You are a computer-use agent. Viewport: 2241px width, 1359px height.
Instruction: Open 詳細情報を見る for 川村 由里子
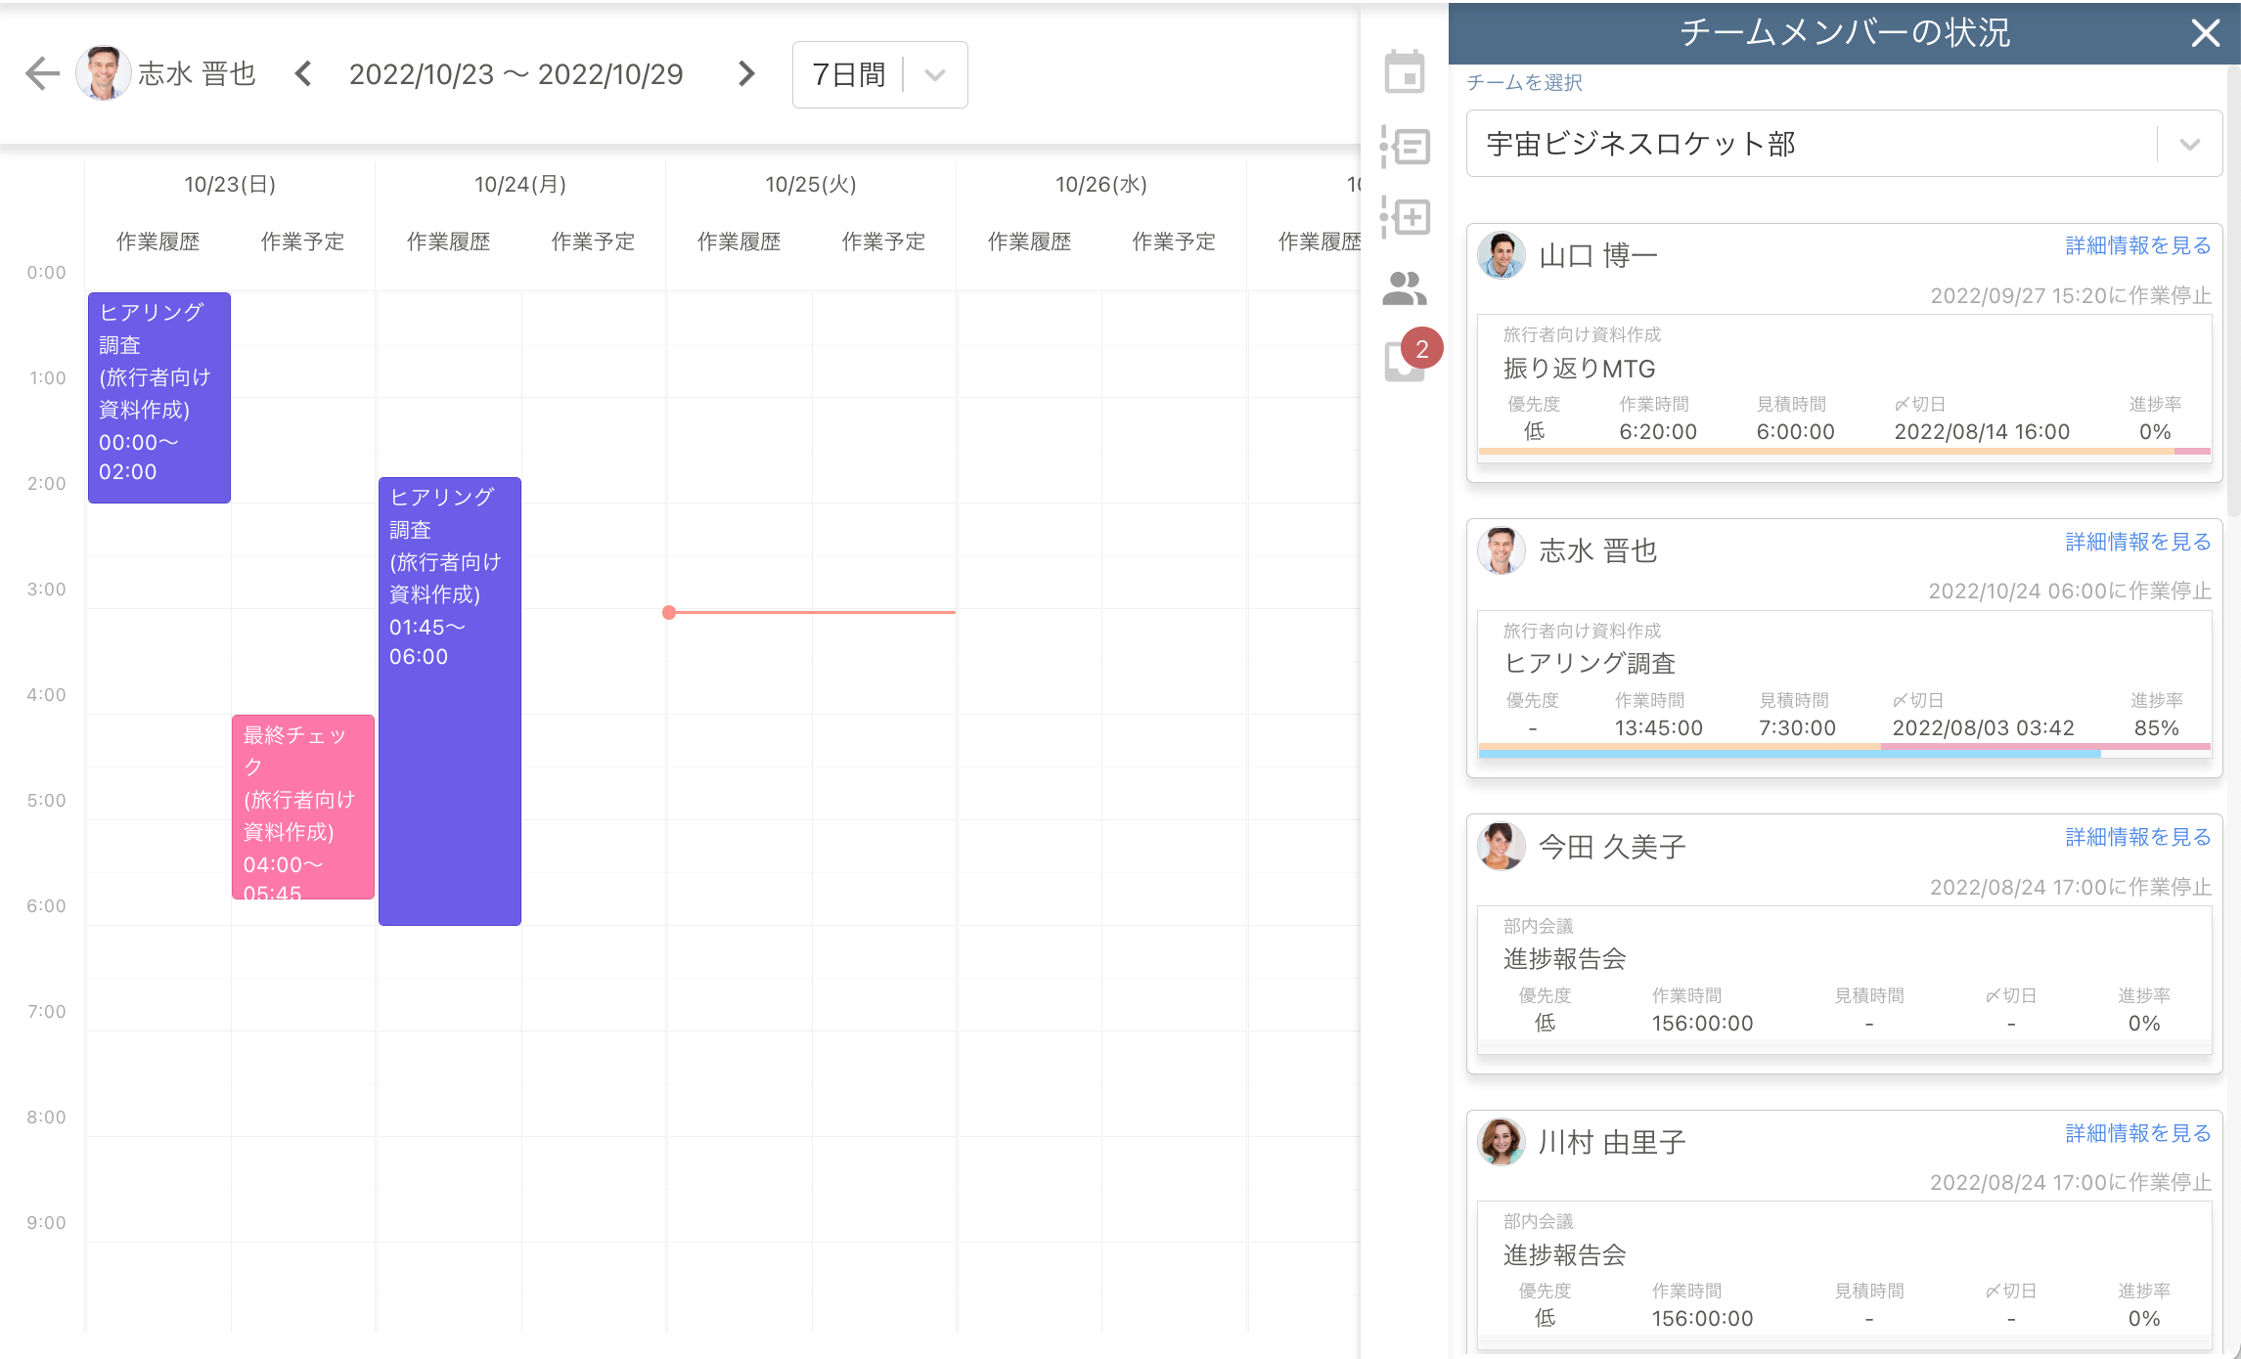pos(2136,1133)
